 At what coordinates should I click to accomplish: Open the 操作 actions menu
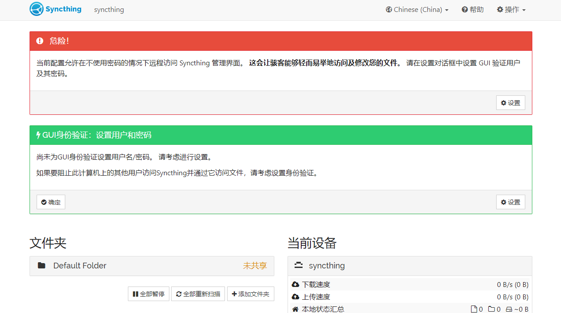click(511, 10)
